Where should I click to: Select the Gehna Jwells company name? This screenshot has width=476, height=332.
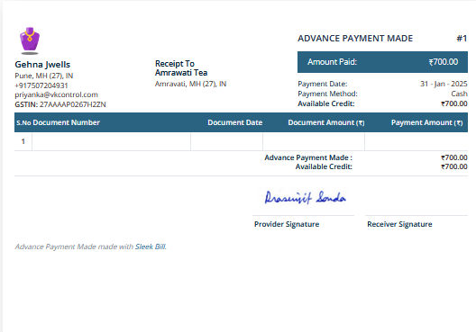(x=42, y=65)
